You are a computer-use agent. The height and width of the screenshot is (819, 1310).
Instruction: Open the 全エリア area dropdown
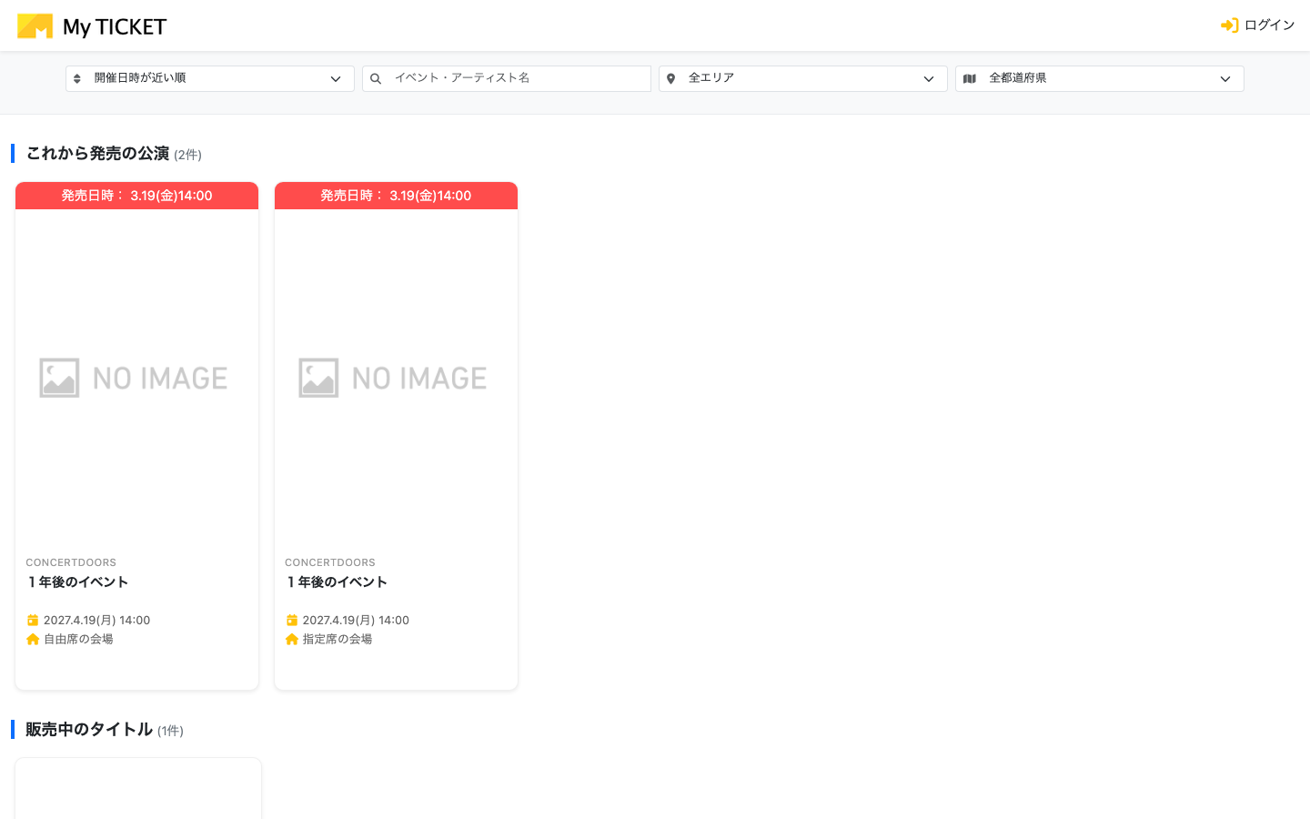803,78
